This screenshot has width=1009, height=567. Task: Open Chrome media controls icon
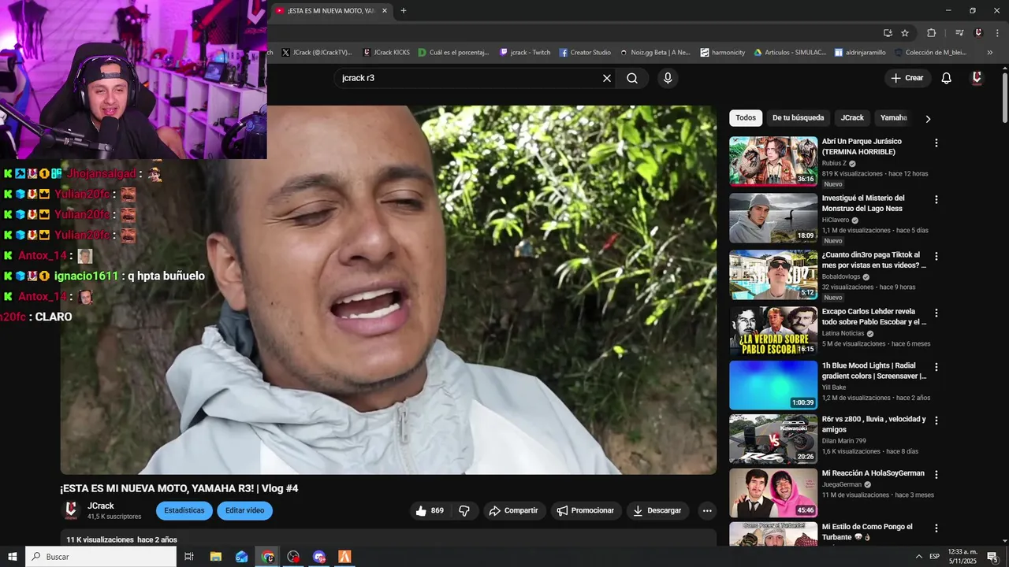point(959,33)
